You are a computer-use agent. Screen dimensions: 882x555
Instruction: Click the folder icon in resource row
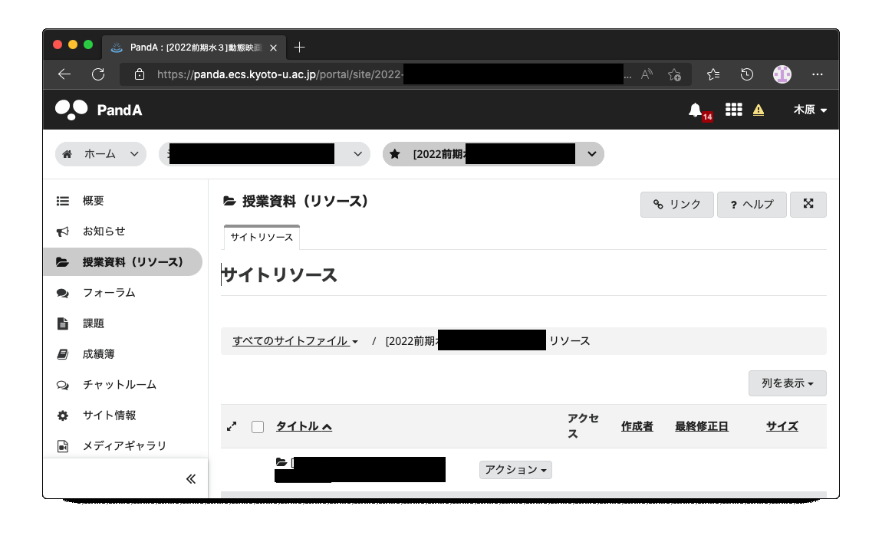click(x=281, y=462)
